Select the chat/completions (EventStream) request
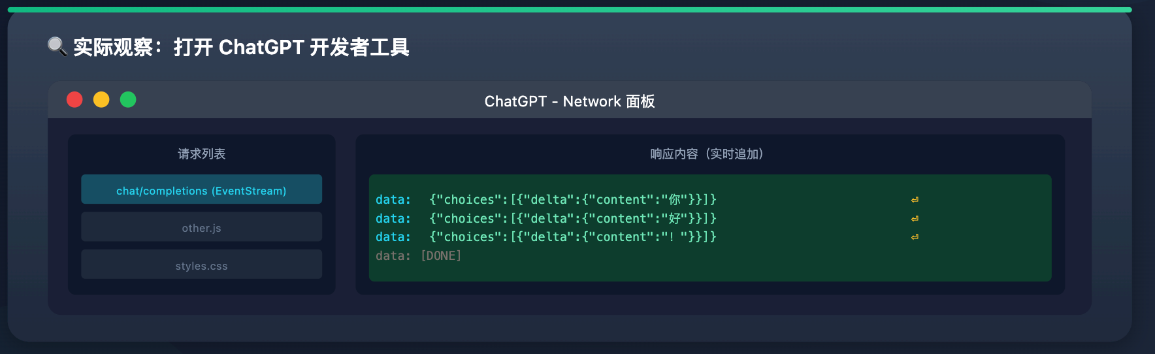 tap(201, 190)
